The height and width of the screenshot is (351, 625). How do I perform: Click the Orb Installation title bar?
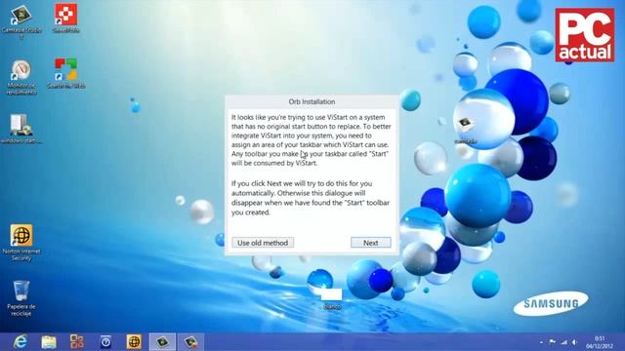[x=312, y=101]
